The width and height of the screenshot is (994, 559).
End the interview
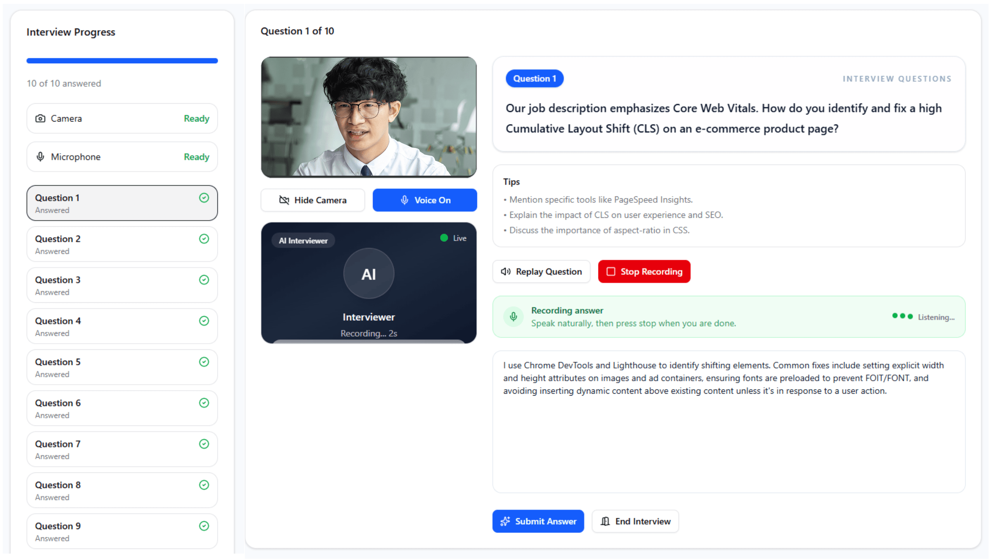[635, 521]
